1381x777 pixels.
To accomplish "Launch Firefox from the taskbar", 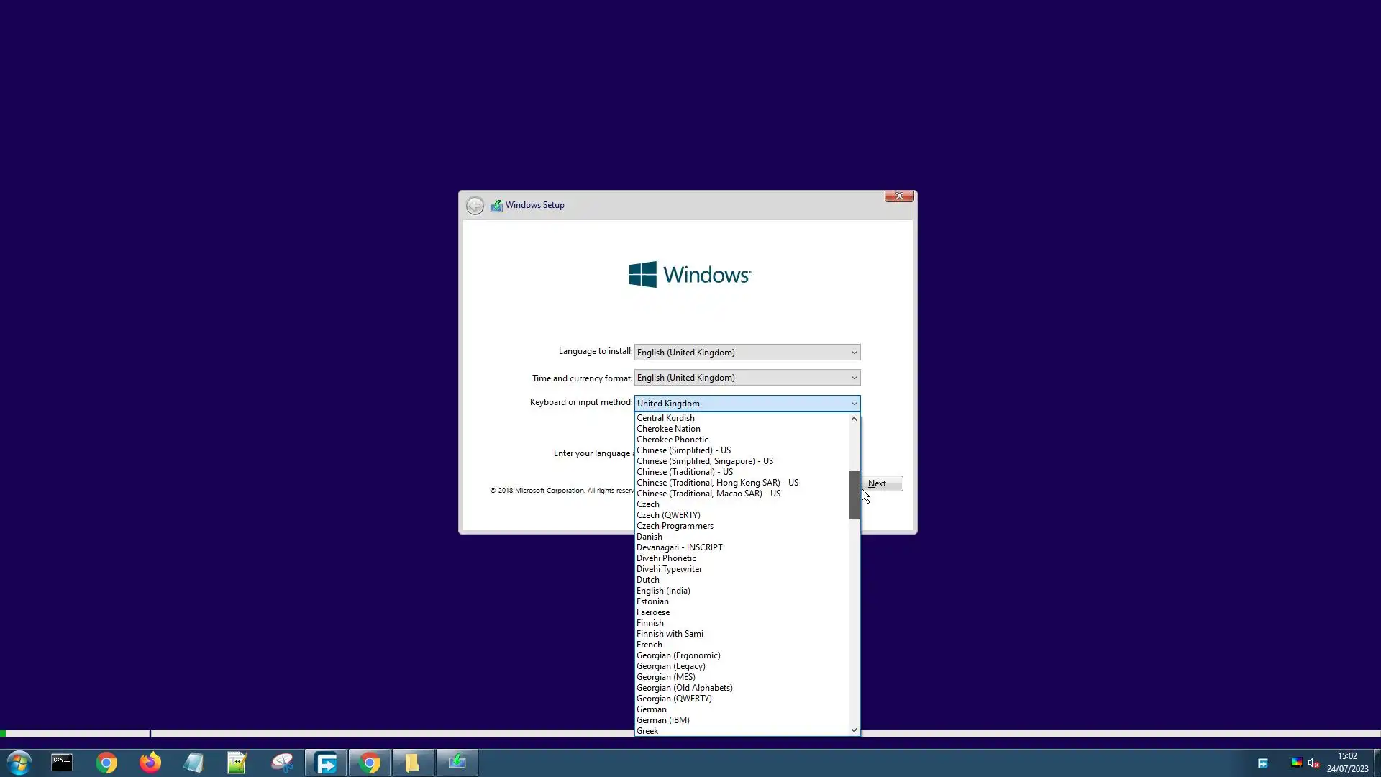I will pos(150,763).
